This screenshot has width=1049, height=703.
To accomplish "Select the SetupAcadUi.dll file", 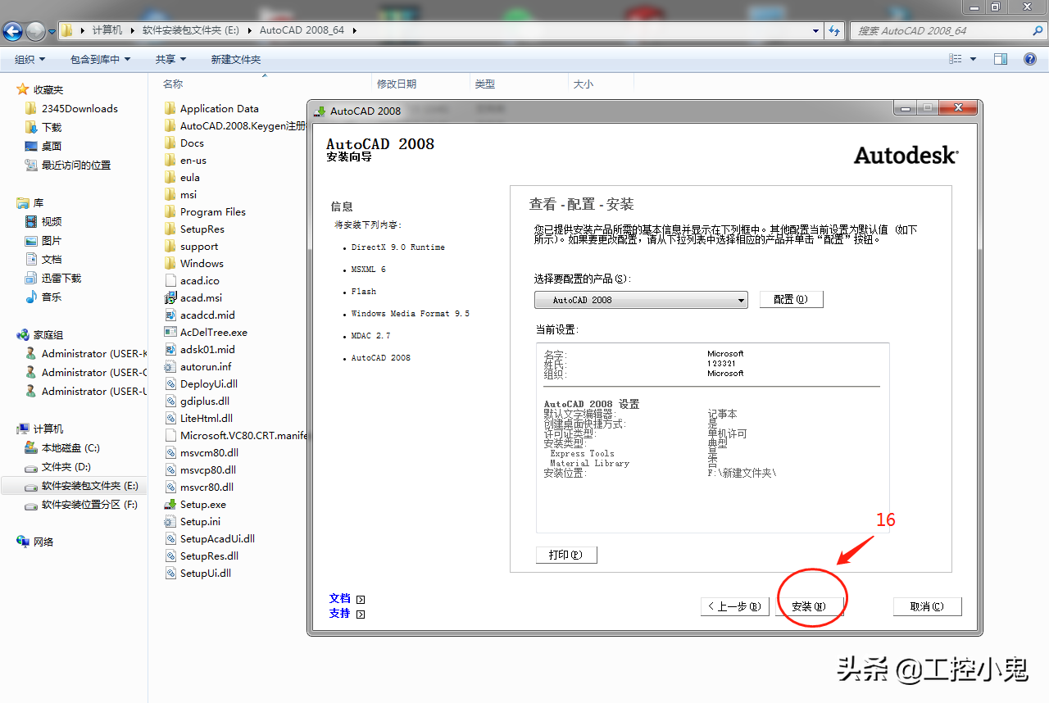I will click(x=217, y=539).
